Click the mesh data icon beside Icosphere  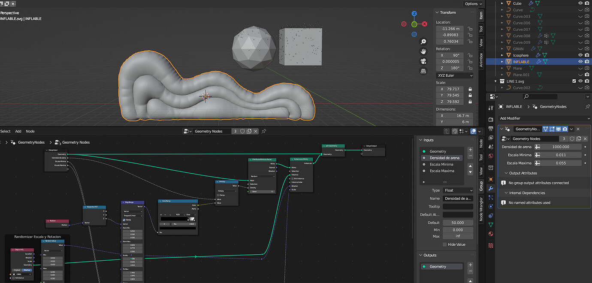pos(544,55)
